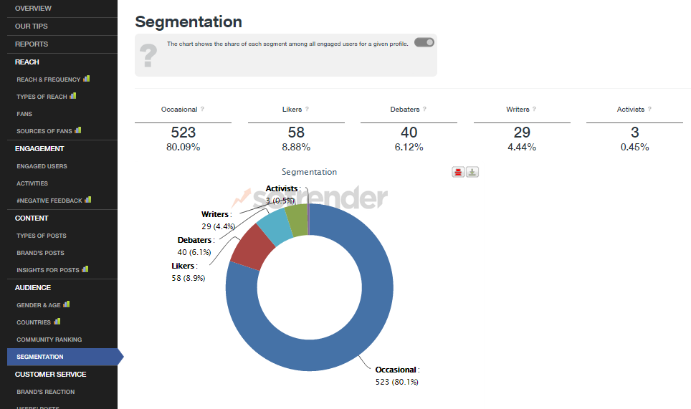Viewport: 691px width, 409px height.
Task: Click the help icon next to Activists
Action: point(650,110)
